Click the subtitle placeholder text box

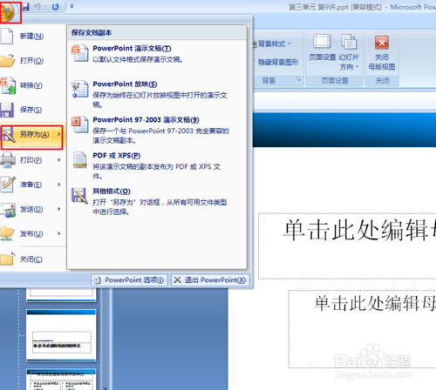point(363,329)
